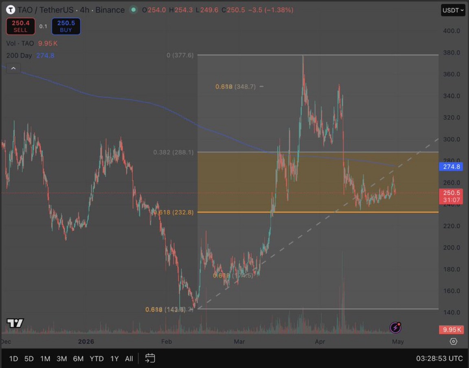Click the 200.0 price axis label

click(451, 247)
